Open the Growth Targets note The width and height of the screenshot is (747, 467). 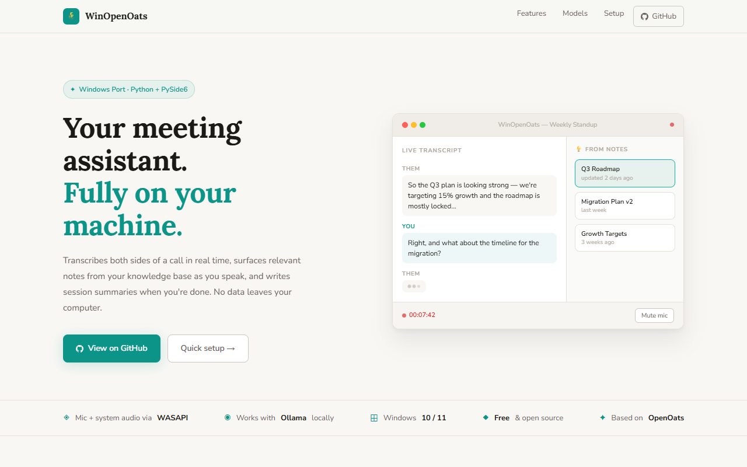(x=624, y=238)
